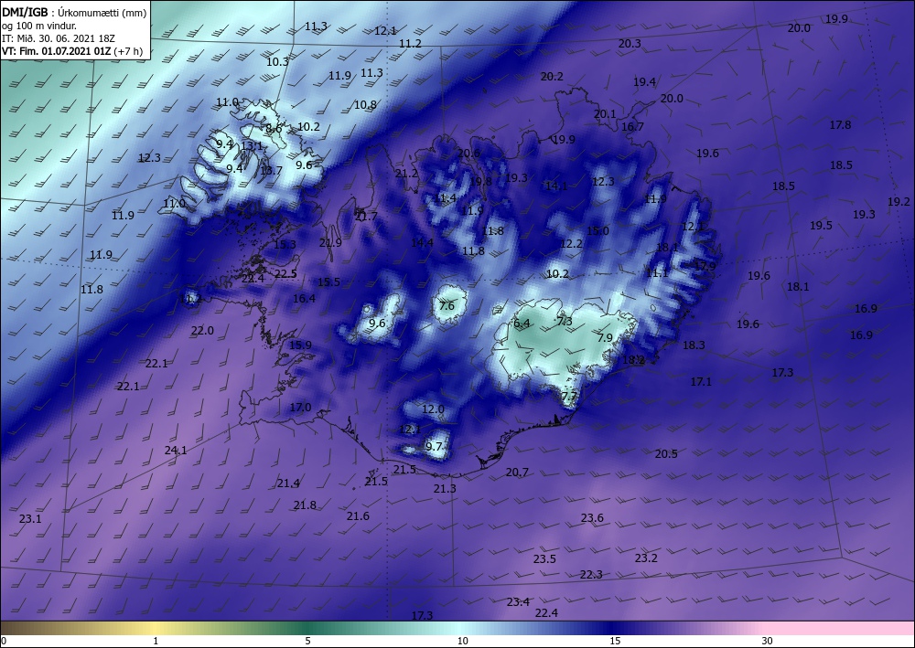915x648 pixels.
Task: Click the 8.6 value in the Westfjords
Action: coord(274,128)
